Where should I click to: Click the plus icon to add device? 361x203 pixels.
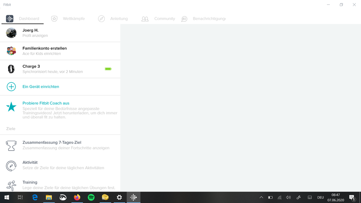coord(11,87)
